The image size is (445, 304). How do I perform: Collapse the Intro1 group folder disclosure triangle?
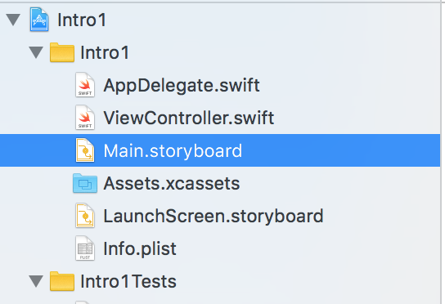[36, 53]
